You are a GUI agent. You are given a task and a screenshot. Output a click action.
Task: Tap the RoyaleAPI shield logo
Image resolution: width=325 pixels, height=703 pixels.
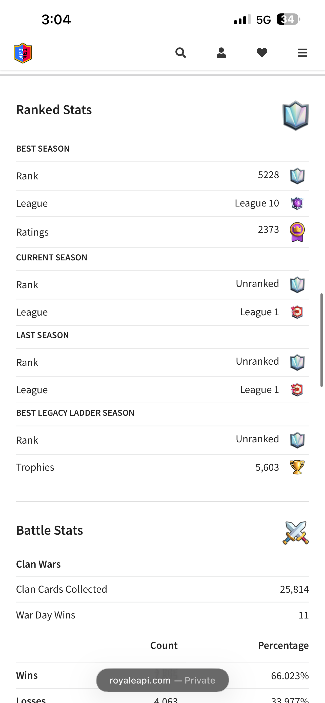point(23,53)
